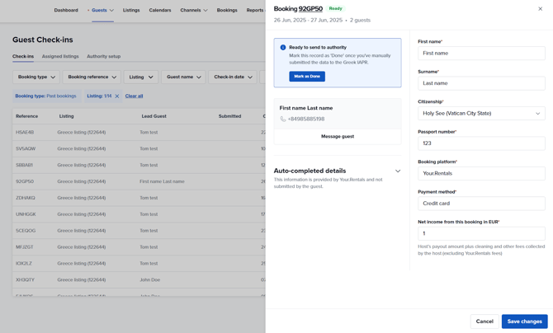Open the Guest name filter dropdown
The height and width of the screenshot is (333, 553).
pyautogui.click(x=183, y=77)
